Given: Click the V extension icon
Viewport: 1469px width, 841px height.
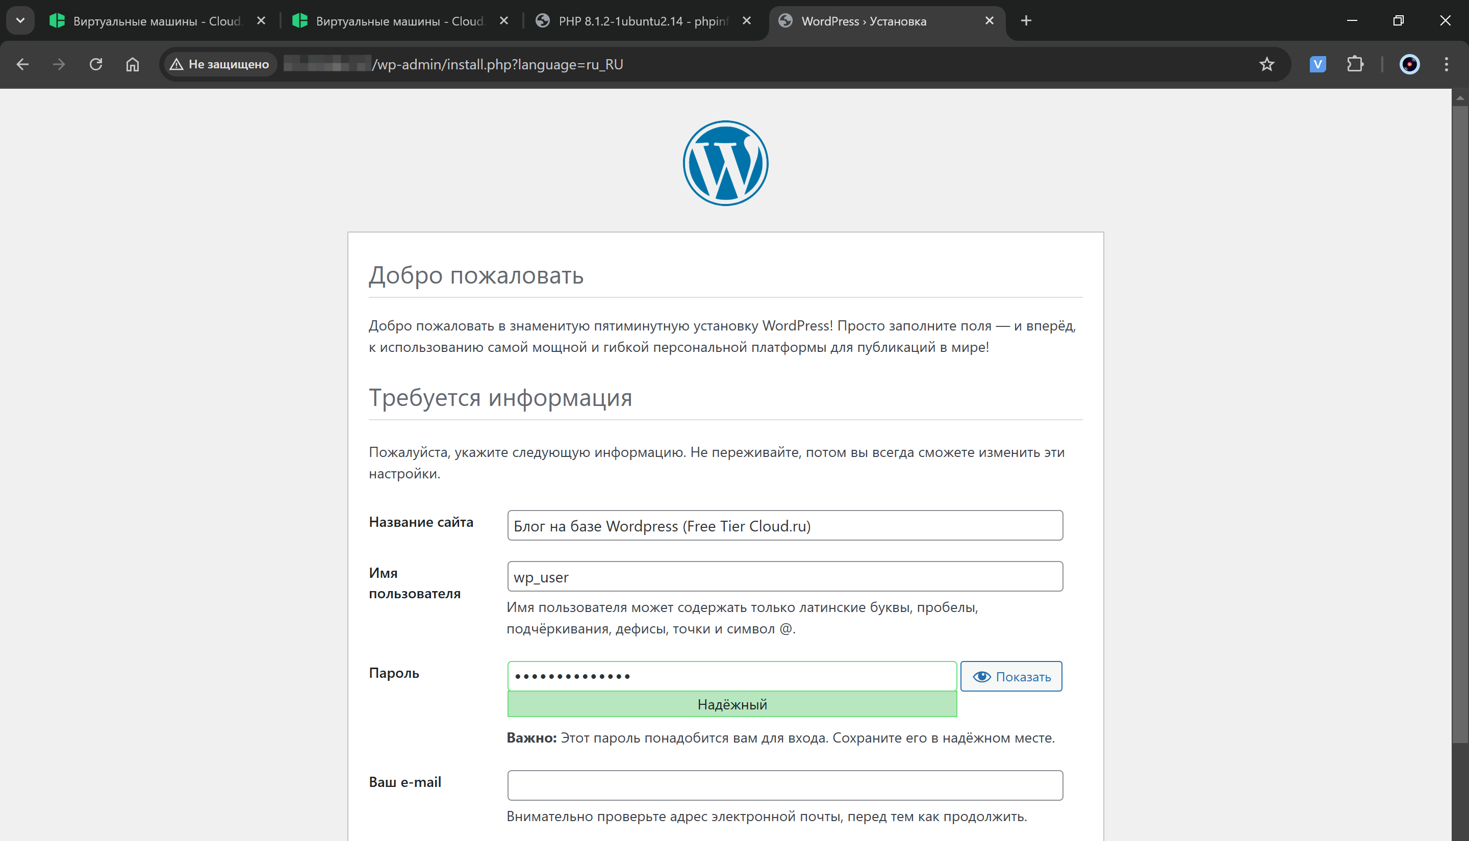Looking at the screenshot, I should pyautogui.click(x=1317, y=64).
